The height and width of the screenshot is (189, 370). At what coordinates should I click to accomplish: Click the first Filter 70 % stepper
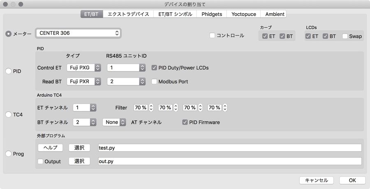pos(151,108)
